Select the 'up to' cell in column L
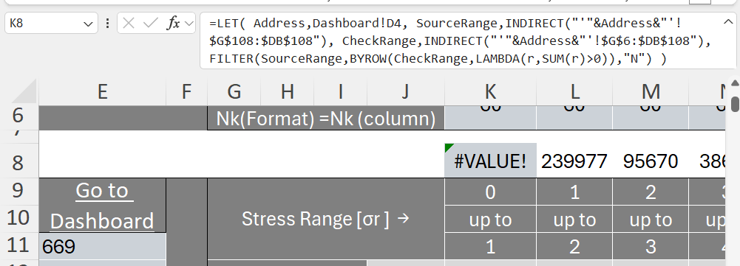 coord(574,219)
